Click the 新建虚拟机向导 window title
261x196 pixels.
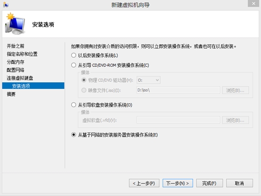(x=130, y=5)
